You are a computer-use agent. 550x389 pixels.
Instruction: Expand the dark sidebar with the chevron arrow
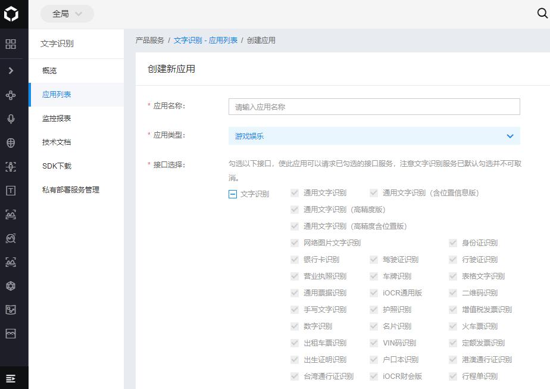[x=11, y=70]
